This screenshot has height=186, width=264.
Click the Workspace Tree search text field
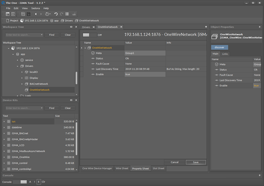click(24, 35)
